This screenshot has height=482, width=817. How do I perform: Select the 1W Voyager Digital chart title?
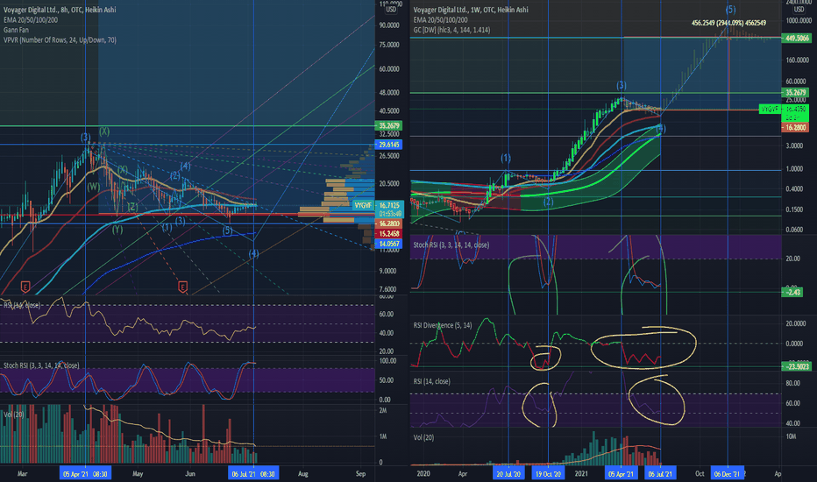coord(471,10)
